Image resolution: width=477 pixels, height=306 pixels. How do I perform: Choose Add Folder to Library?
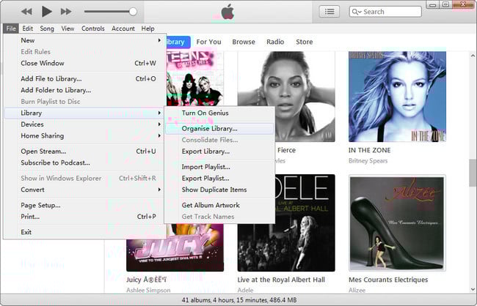point(84,90)
